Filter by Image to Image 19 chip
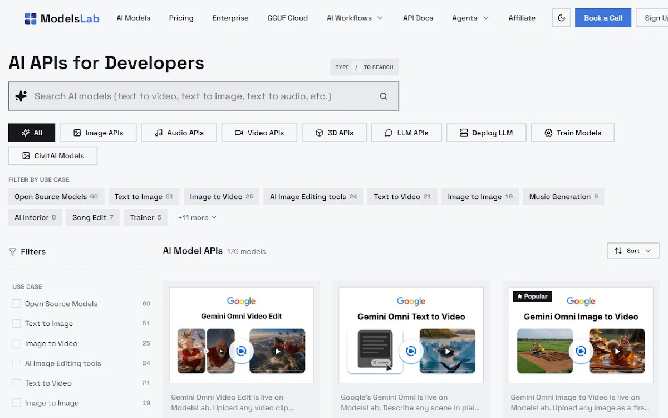668x418 pixels. point(480,196)
